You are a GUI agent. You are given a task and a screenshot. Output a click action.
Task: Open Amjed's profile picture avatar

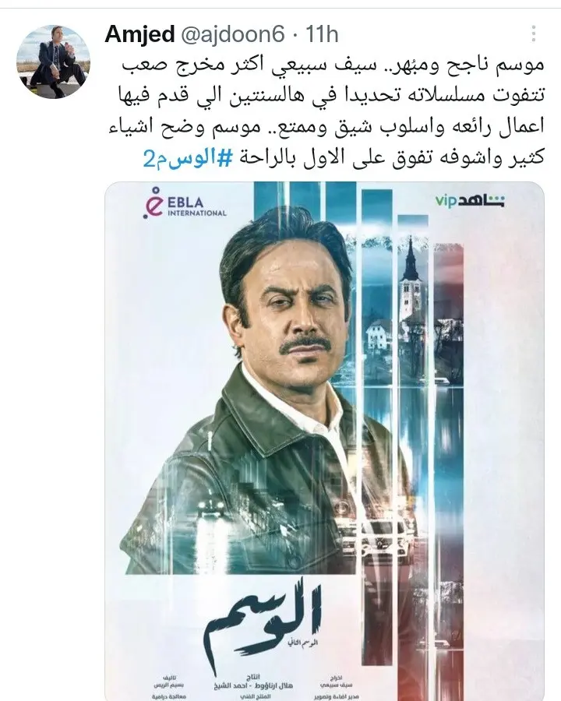pos(53,62)
